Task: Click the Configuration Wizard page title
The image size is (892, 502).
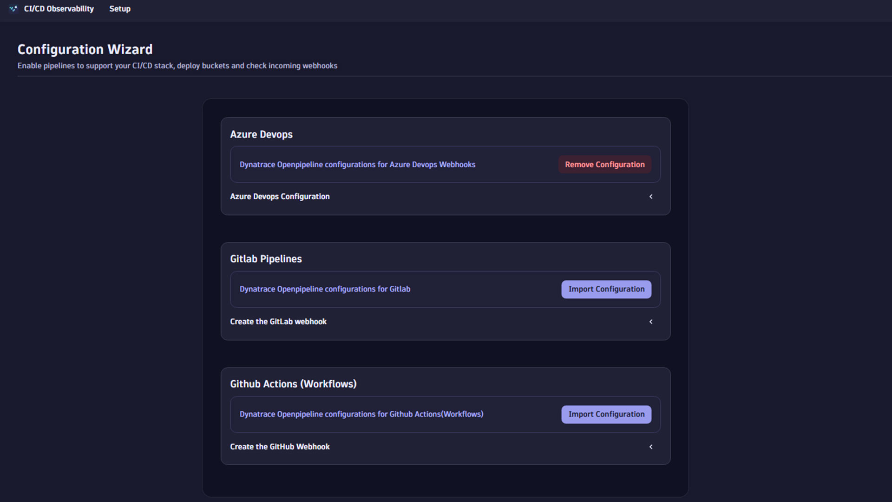Action: pos(85,49)
